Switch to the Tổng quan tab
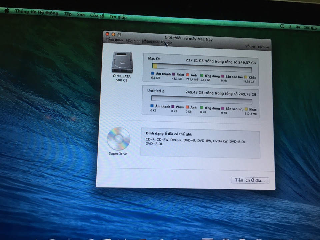This screenshot has height=240, width=320. (114, 40)
